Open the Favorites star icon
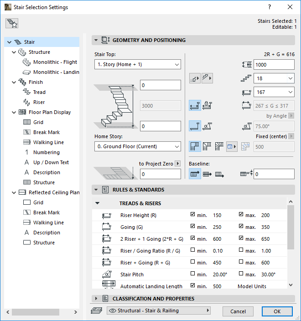301x321 pixels. (12, 23)
